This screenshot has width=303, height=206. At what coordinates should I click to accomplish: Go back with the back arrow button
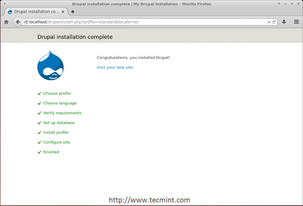point(18,22)
